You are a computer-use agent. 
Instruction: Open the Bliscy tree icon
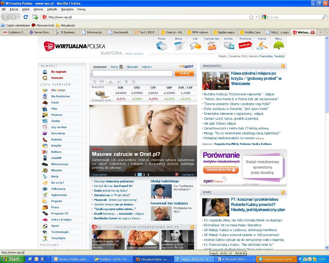pyautogui.click(x=278, y=45)
